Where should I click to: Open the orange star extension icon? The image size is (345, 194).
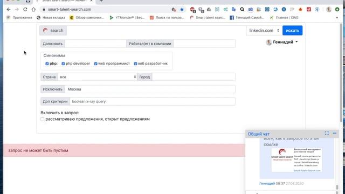300,10
